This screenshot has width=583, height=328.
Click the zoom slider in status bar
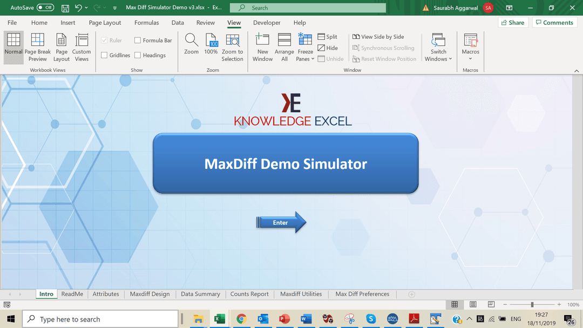click(x=532, y=305)
